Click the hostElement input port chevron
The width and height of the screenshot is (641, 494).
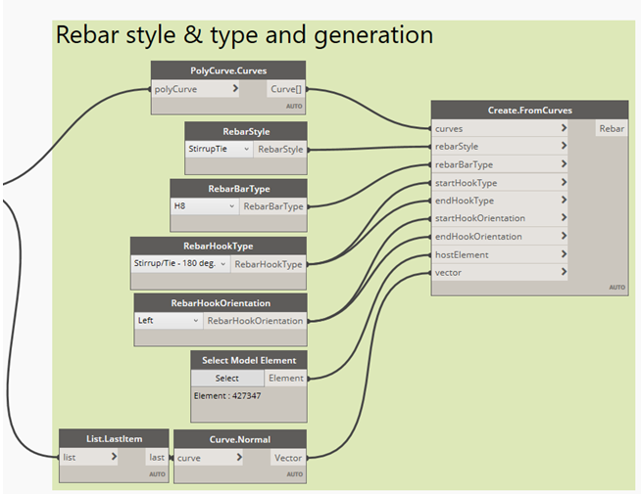coord(564,254)
